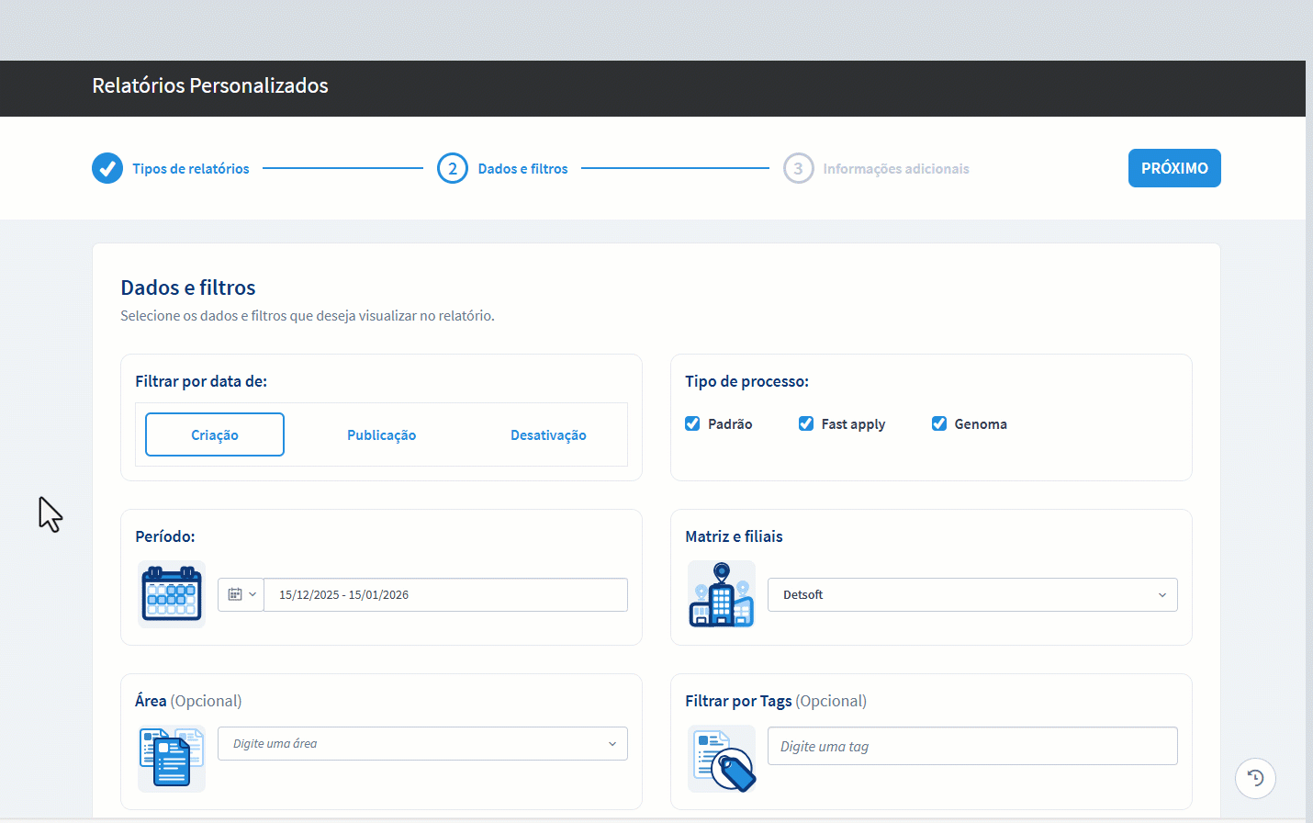
Task: Click the Digite uma tag input field
Action: point(971,746)
